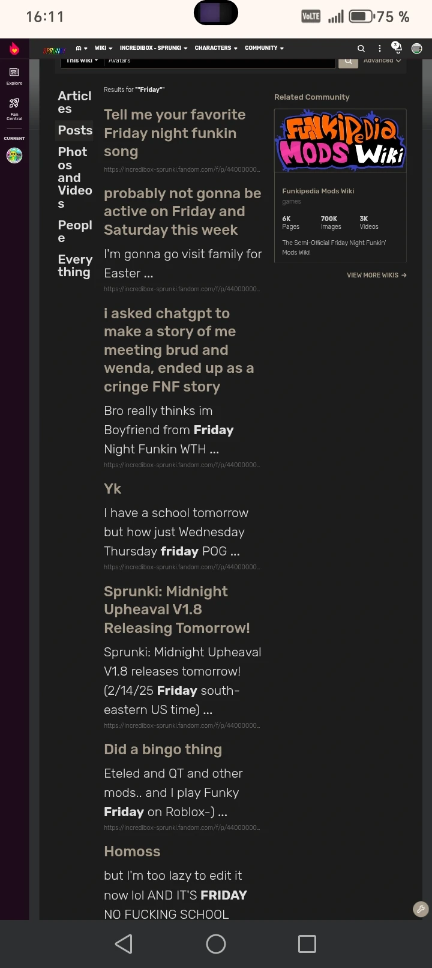
Task: Expand the Advanced search options
Action: coord(382,60)
